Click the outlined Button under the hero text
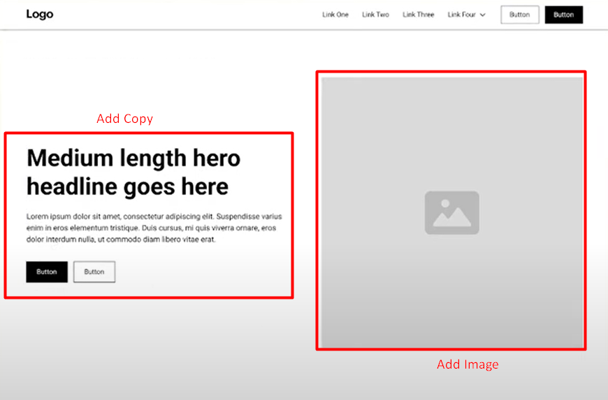Screen dimensions: 608x400 pos(94,272)
